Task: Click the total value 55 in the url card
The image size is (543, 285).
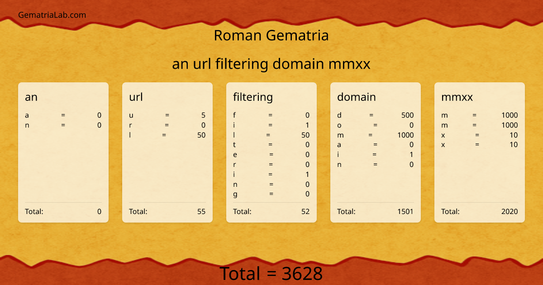Action: 201,211
